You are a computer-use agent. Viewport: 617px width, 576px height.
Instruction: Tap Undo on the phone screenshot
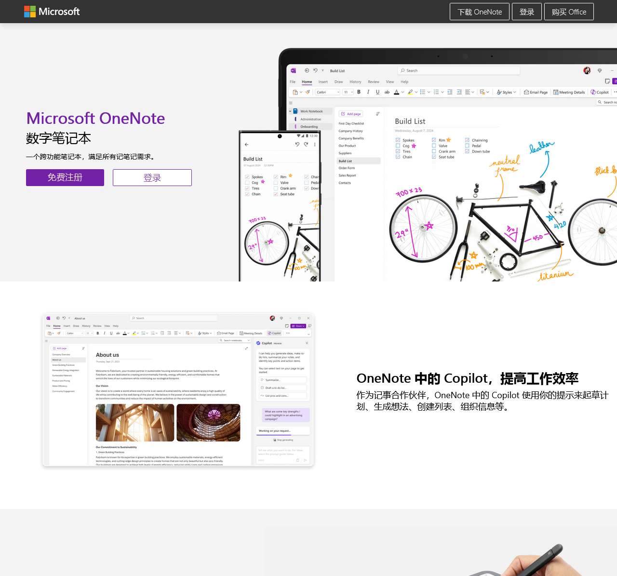tap(297, 144)
